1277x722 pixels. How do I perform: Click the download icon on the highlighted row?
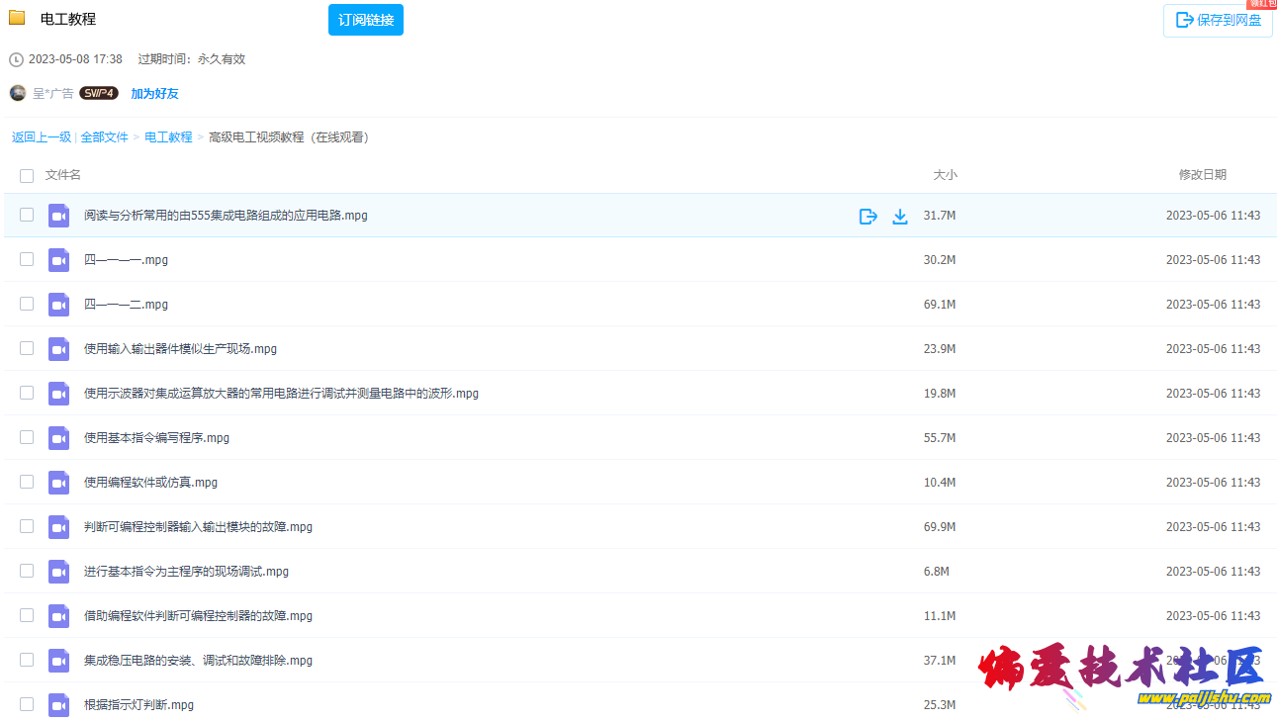900,216
